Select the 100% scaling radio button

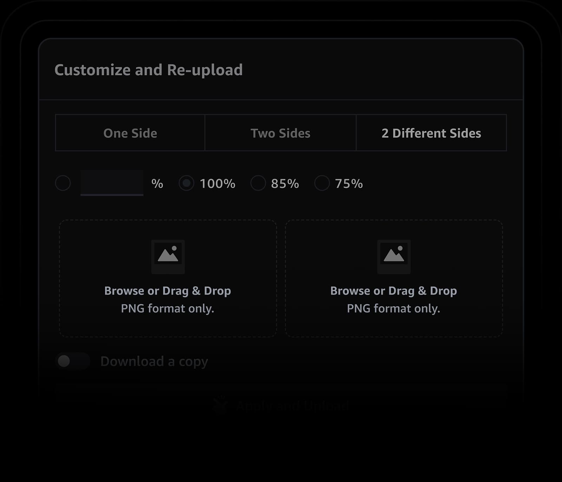[187, 183]
